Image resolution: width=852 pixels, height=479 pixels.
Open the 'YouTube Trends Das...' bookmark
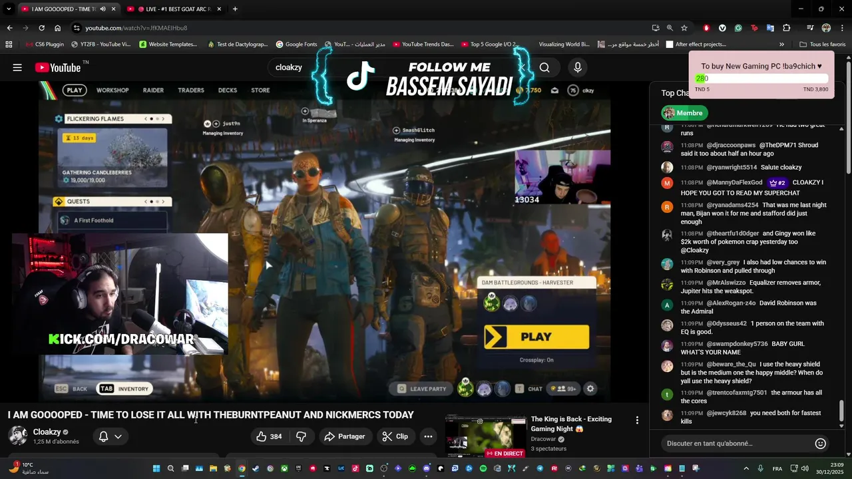[423, 45]
